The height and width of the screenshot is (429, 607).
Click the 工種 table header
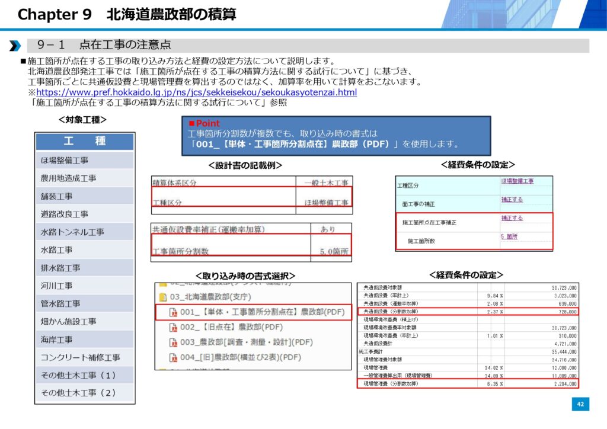click(84, 142)
